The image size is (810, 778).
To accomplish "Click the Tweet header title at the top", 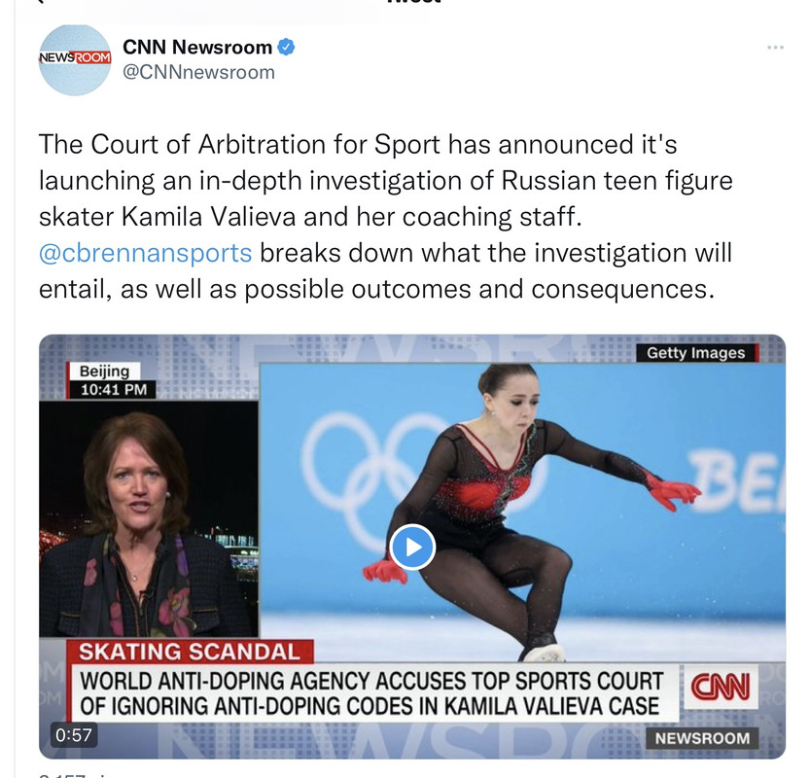I will [413, 2].
